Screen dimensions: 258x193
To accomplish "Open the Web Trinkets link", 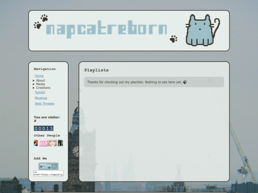I will point(44,103).
